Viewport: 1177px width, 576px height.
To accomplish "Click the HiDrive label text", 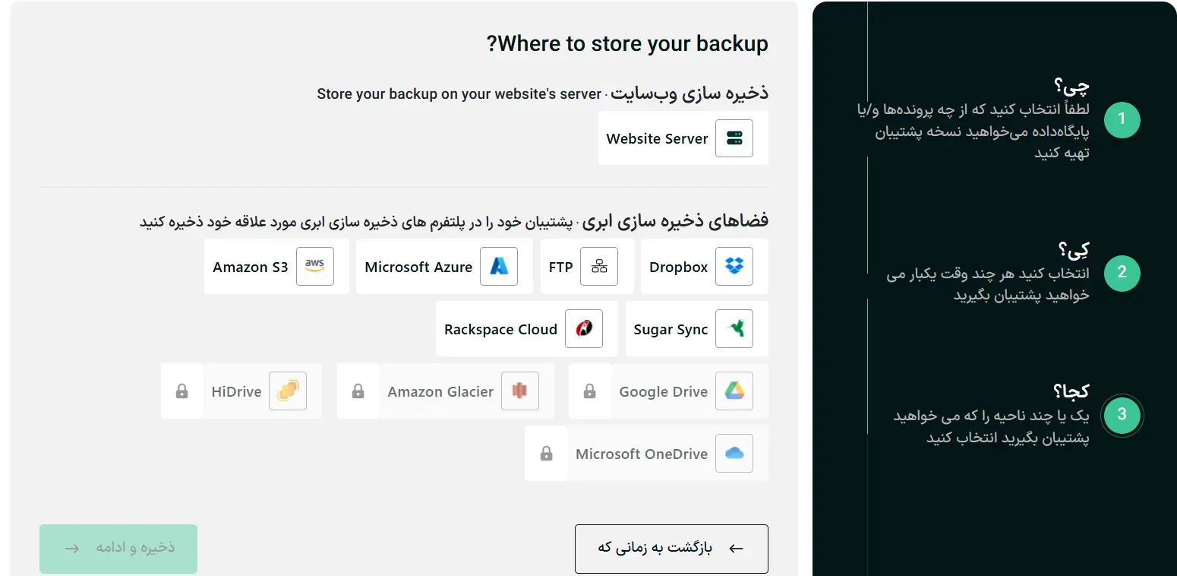I will tap(236, 391).
